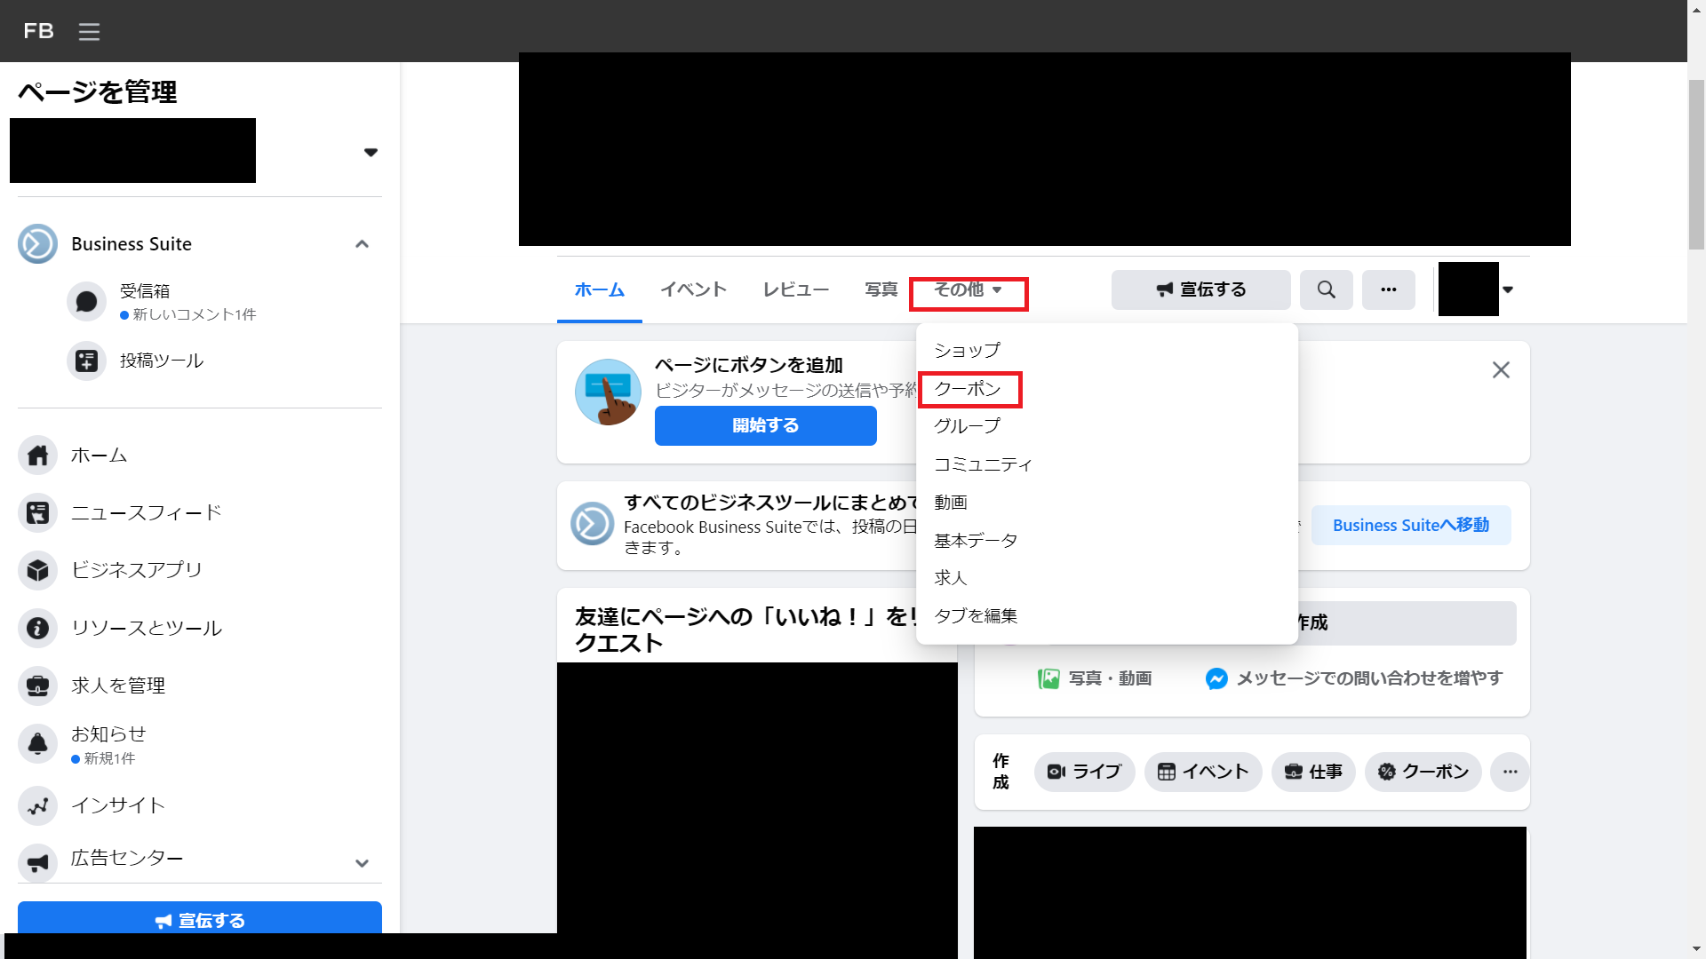Click the search magnifier button

[1326, 290]
